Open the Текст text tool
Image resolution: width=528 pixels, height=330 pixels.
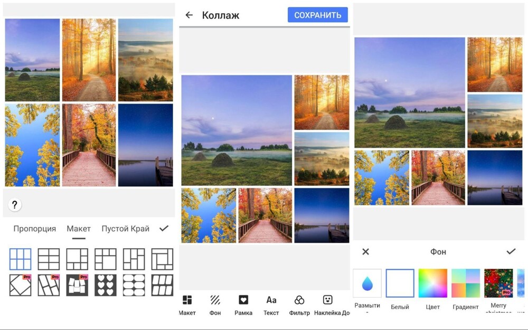[x=271, y=304]
